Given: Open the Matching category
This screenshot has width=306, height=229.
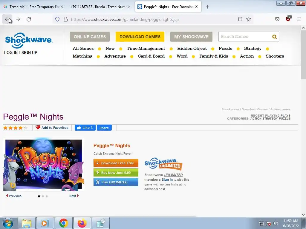Looking at the screenshot, I should coord(82,56).
